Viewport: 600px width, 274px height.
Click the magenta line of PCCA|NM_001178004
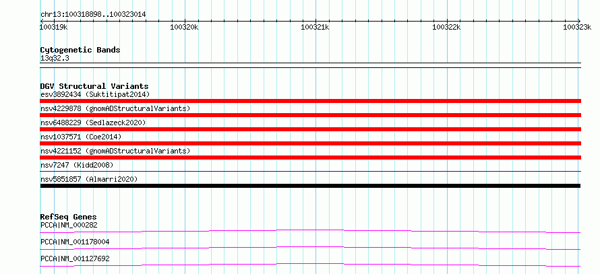pos(310,248)
